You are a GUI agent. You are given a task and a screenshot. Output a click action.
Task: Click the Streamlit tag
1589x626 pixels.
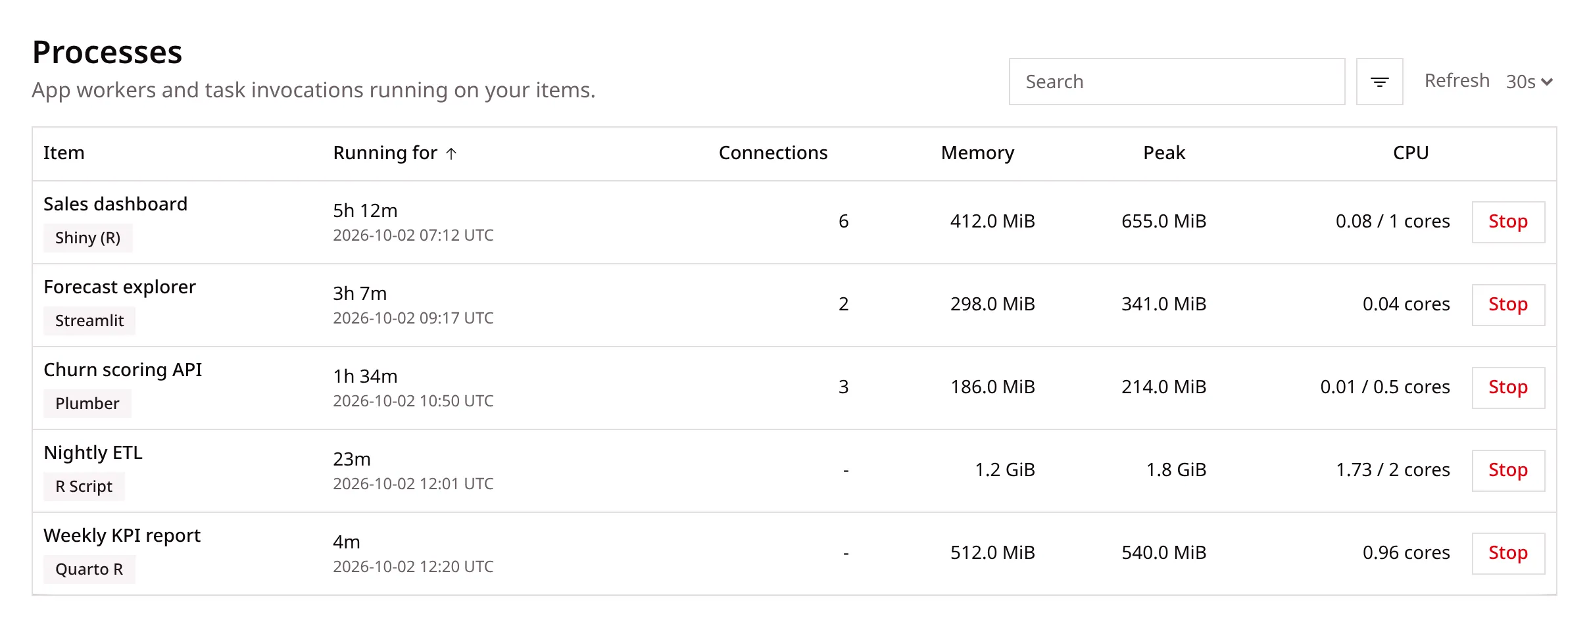point(89,321)
